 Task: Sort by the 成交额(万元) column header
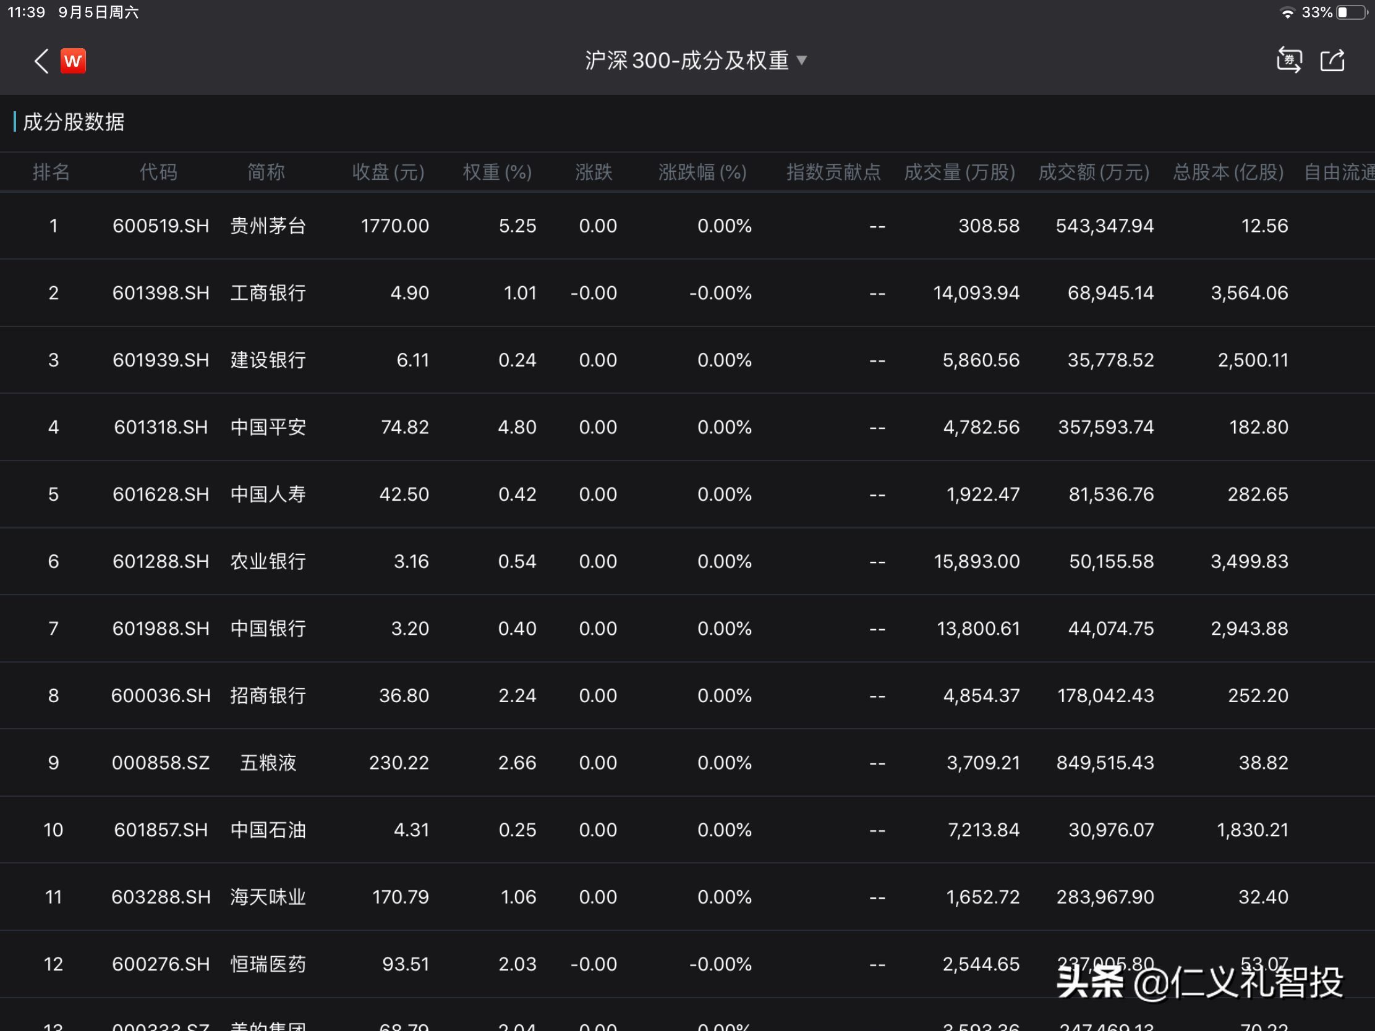[x=1094, y=173]
